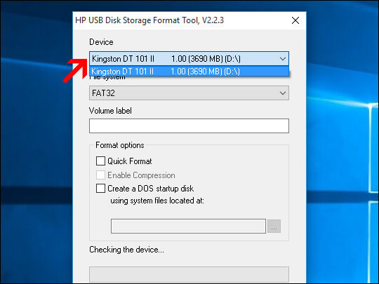
Task: Enable the Quick Format checkbox
Action: 100,161
